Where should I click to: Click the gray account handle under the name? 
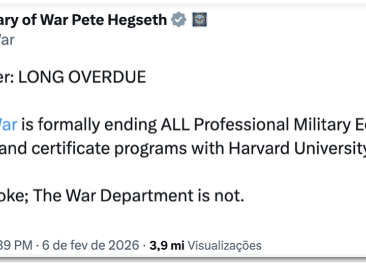tap(7, 40)
